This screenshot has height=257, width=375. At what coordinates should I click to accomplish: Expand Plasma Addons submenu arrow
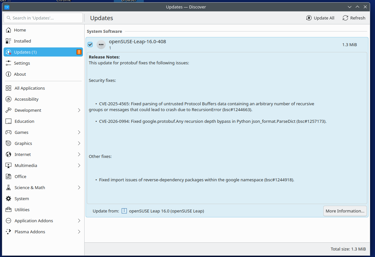[79, 232]
